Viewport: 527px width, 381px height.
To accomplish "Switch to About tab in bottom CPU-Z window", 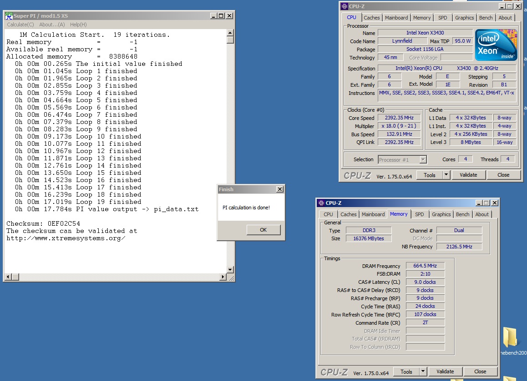I will tap(481, 214).
